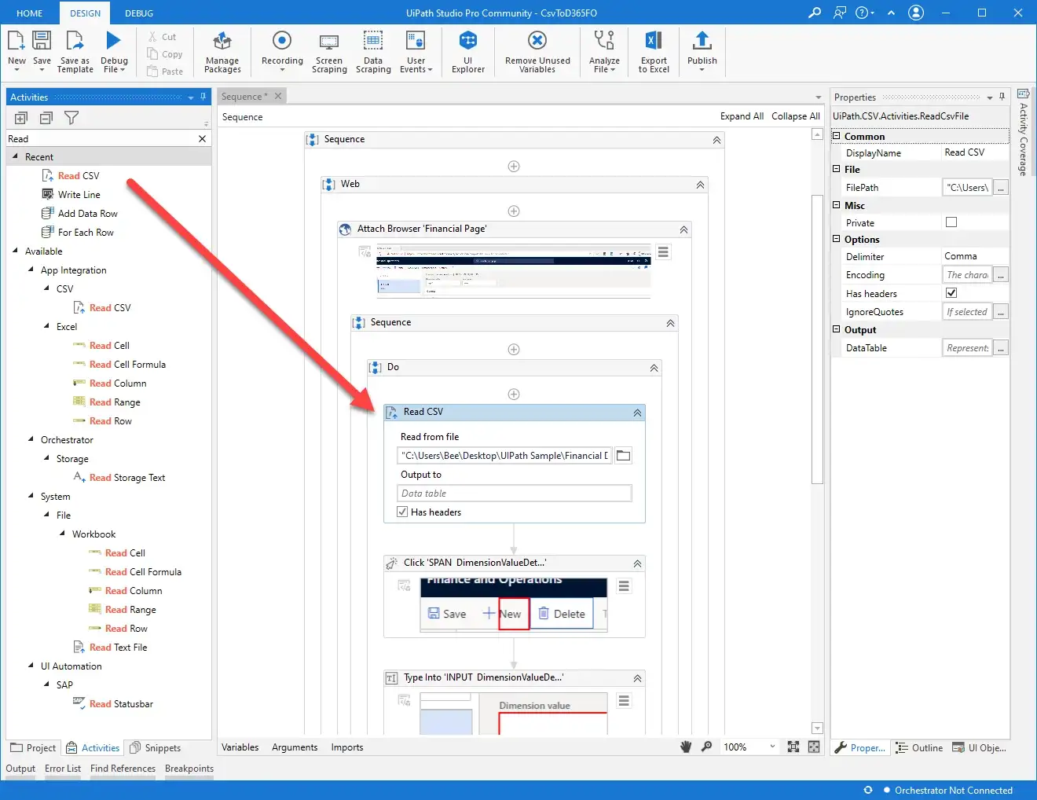Start Debug File play icon
The height and width of the screenshot is (800, 1037).
click(114, 41)
